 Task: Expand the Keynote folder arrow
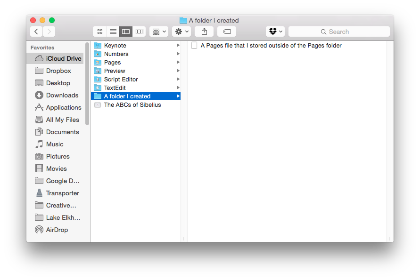click(178, 46)
